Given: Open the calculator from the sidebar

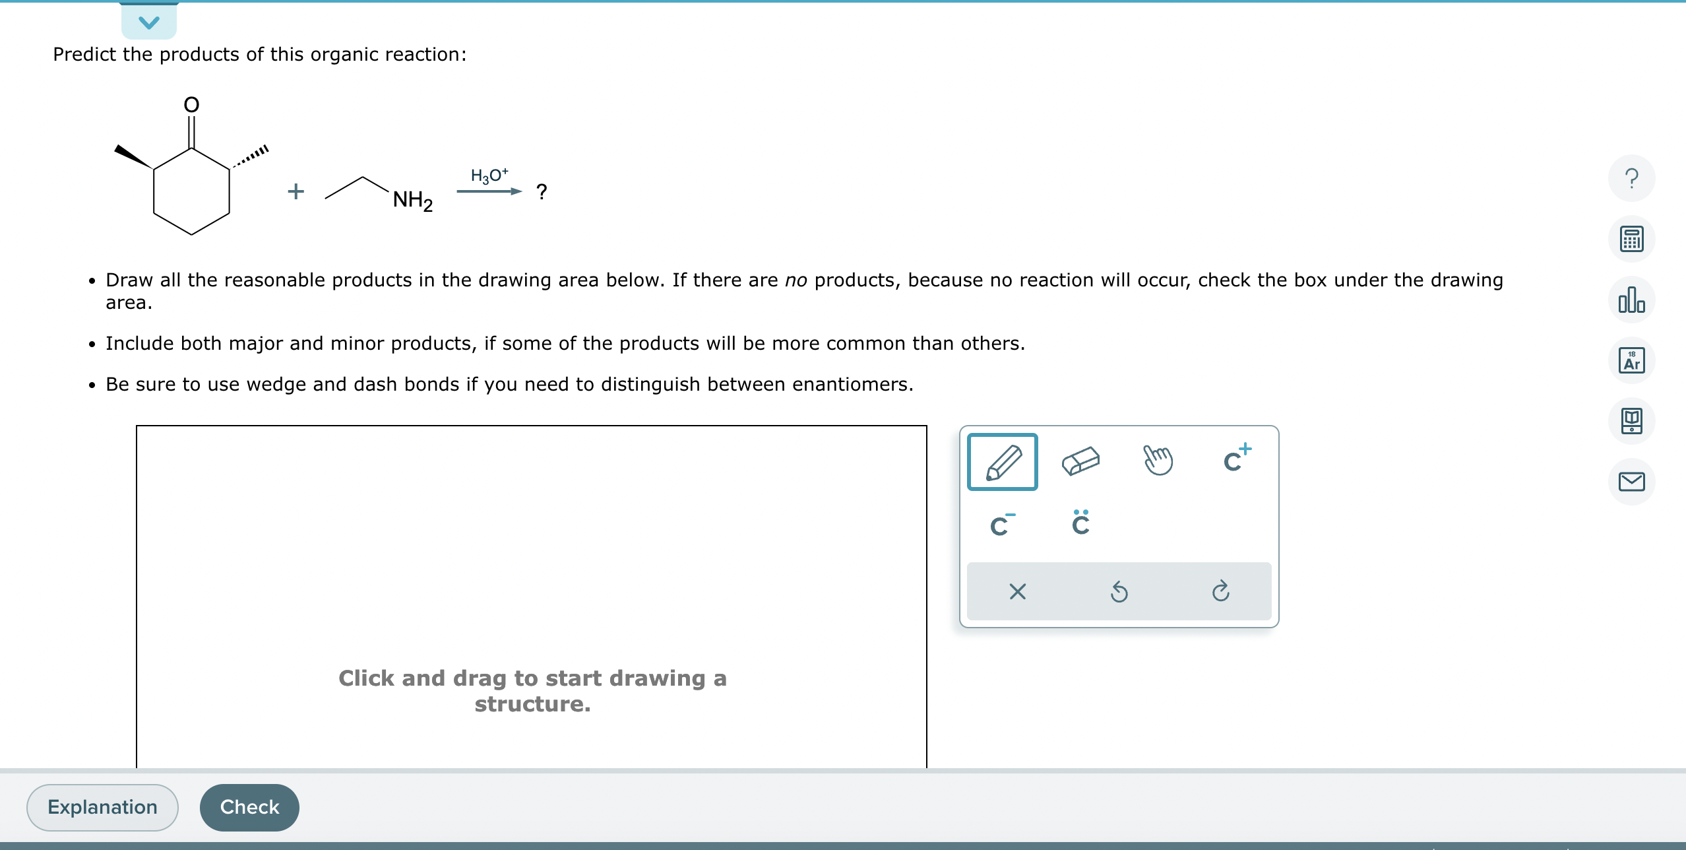Looking at the screenshot, I should (1632, 238).
